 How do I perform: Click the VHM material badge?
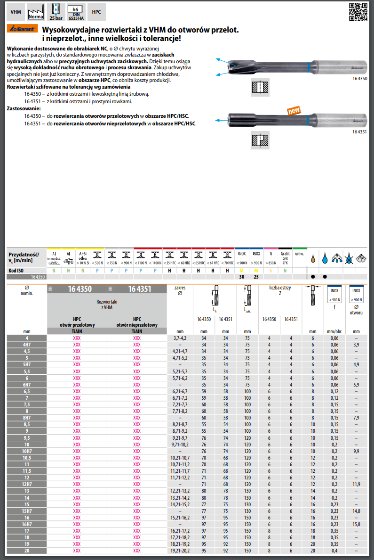pos(16,12)
